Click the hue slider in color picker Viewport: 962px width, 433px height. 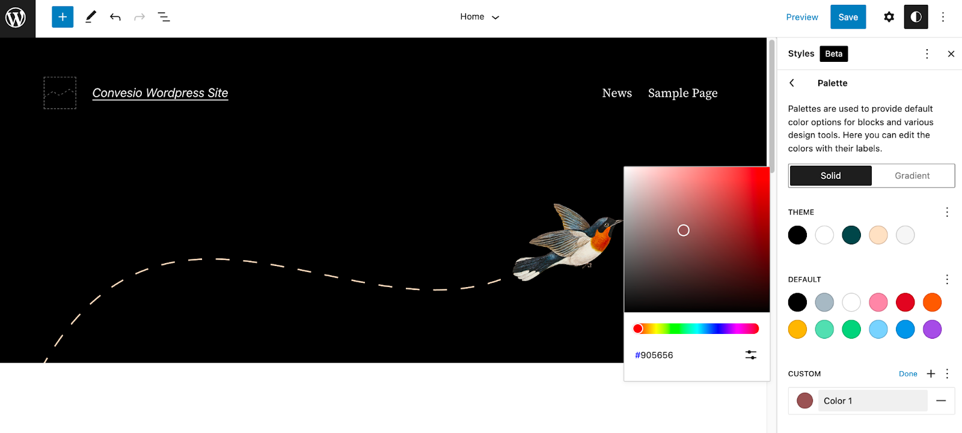696,329
